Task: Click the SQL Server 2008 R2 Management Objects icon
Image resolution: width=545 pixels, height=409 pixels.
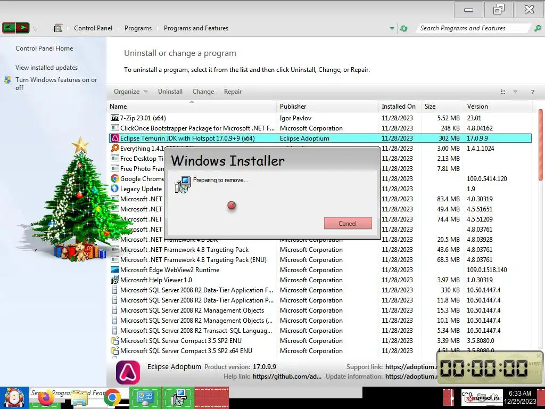Action: point(115,310)
